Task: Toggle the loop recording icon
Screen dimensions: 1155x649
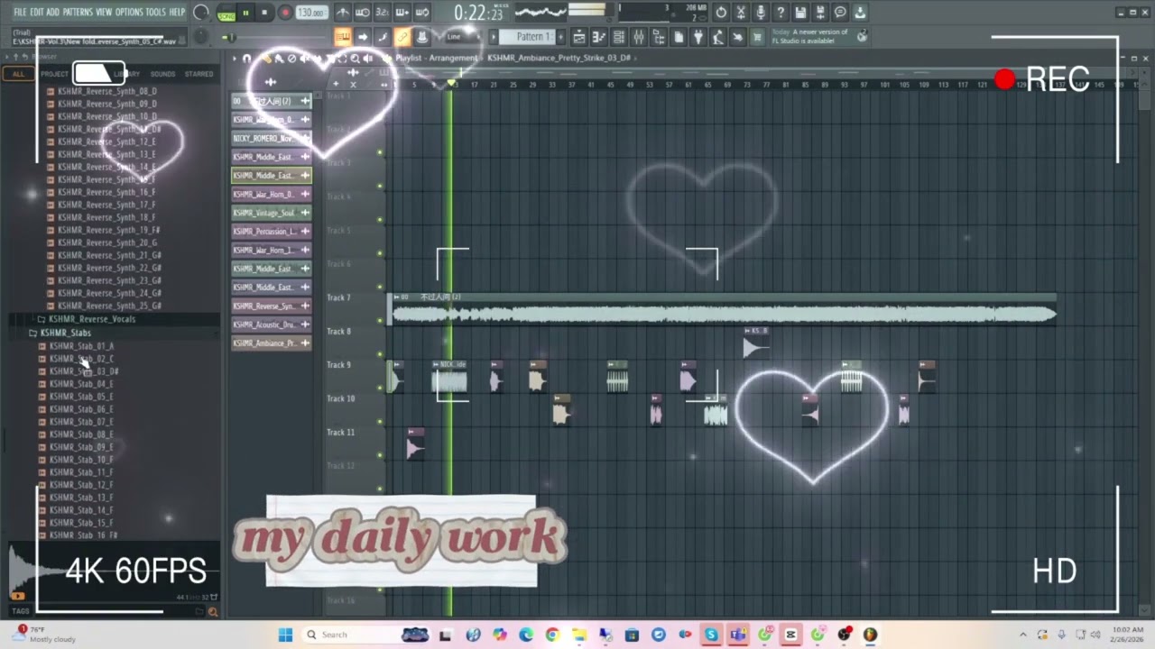Action: pyautogui.click(x=421, y=13)
